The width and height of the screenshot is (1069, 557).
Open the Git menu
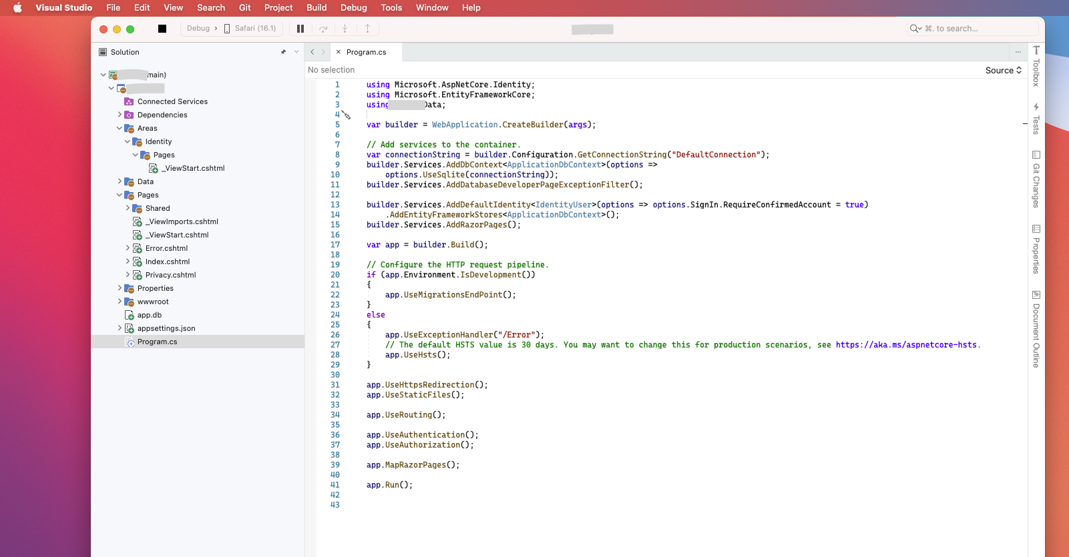[x=245, y=7]
